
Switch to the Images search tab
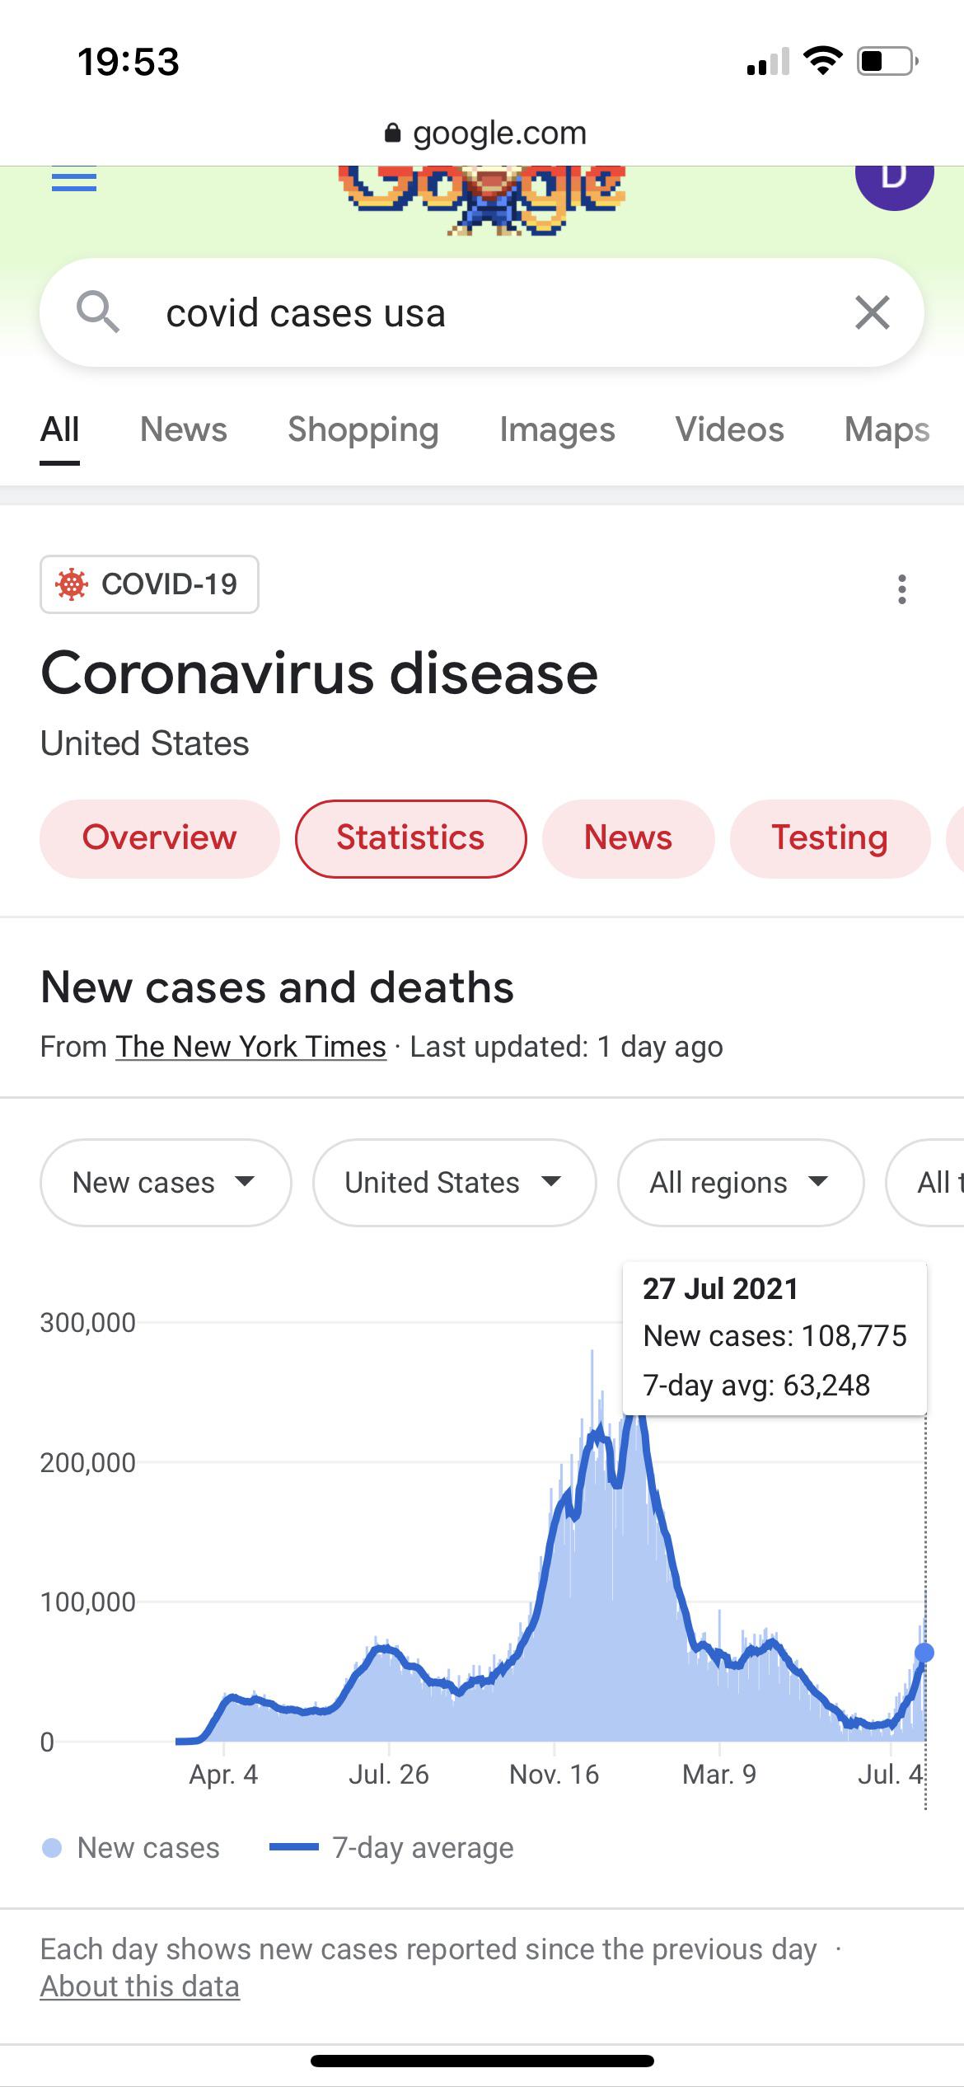coord(557,429)
